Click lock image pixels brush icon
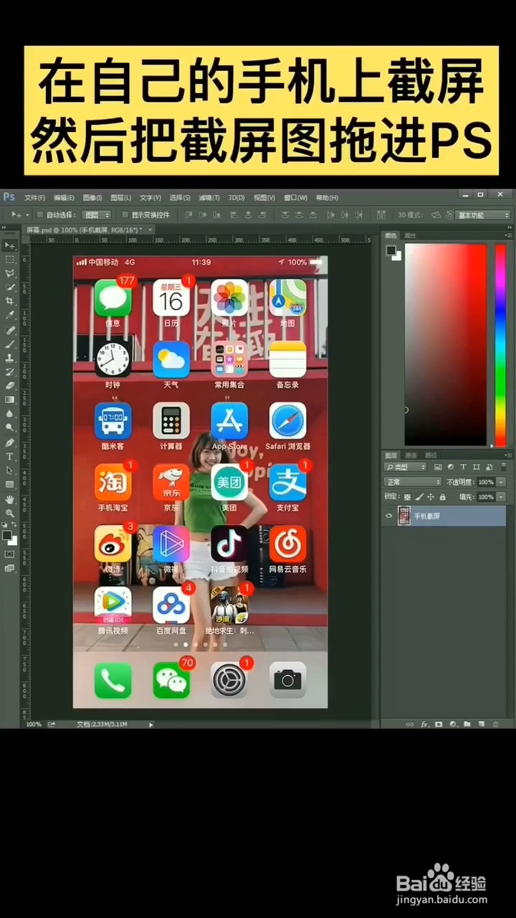The height and width of the screenshot is (918, 516). coord(419,496)
